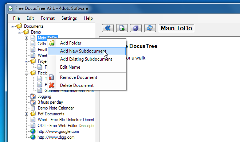Viewport: 240px width, 142px height.
Task: Select the Jogging tree entry
Action: (44, 96)
